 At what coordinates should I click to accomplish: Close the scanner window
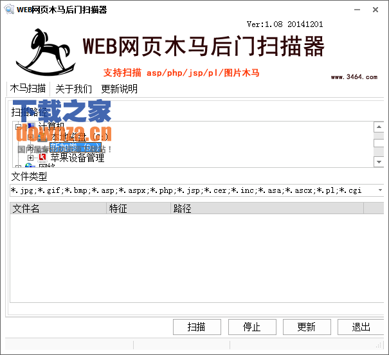coord(375,10)
